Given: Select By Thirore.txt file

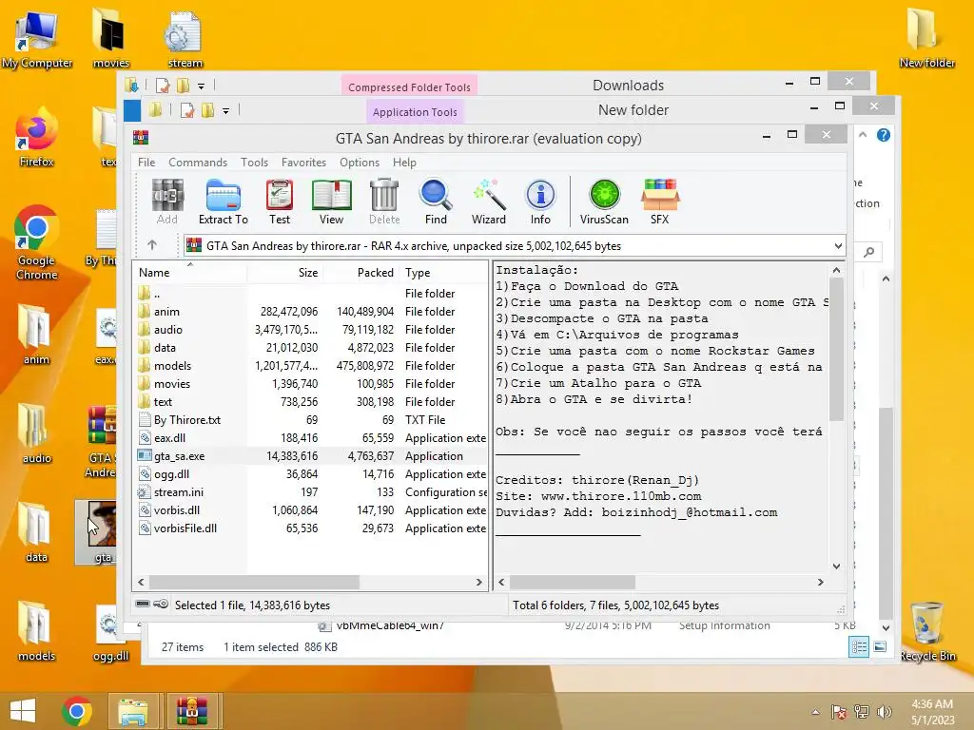Looking at the screenshot, I should point(310,419).
